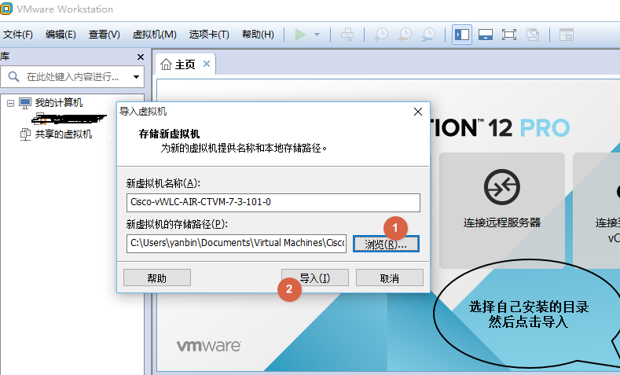This screenshot has width=620, height=375.
Task: Click the 连接远程服务器 tile
Action: click(502, 210)
